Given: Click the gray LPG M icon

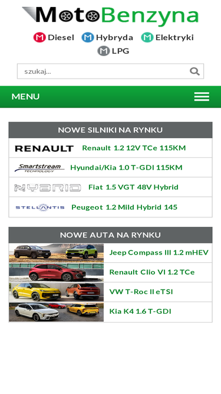Looking at the screenshot, I should [x=104, y=51].
